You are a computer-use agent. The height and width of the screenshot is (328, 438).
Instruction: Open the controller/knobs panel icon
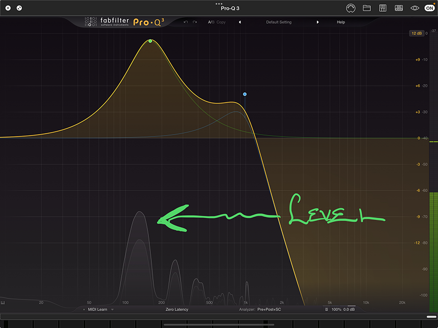tap(399, 8)
